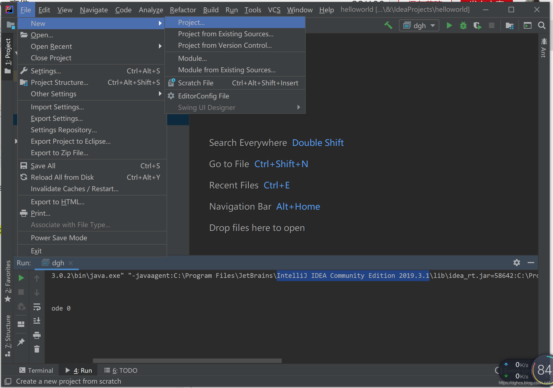Start debugging with the bug icon

coord(463,25)
